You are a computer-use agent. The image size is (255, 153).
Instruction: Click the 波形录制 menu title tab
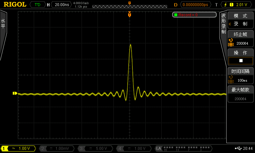(223, 24)
